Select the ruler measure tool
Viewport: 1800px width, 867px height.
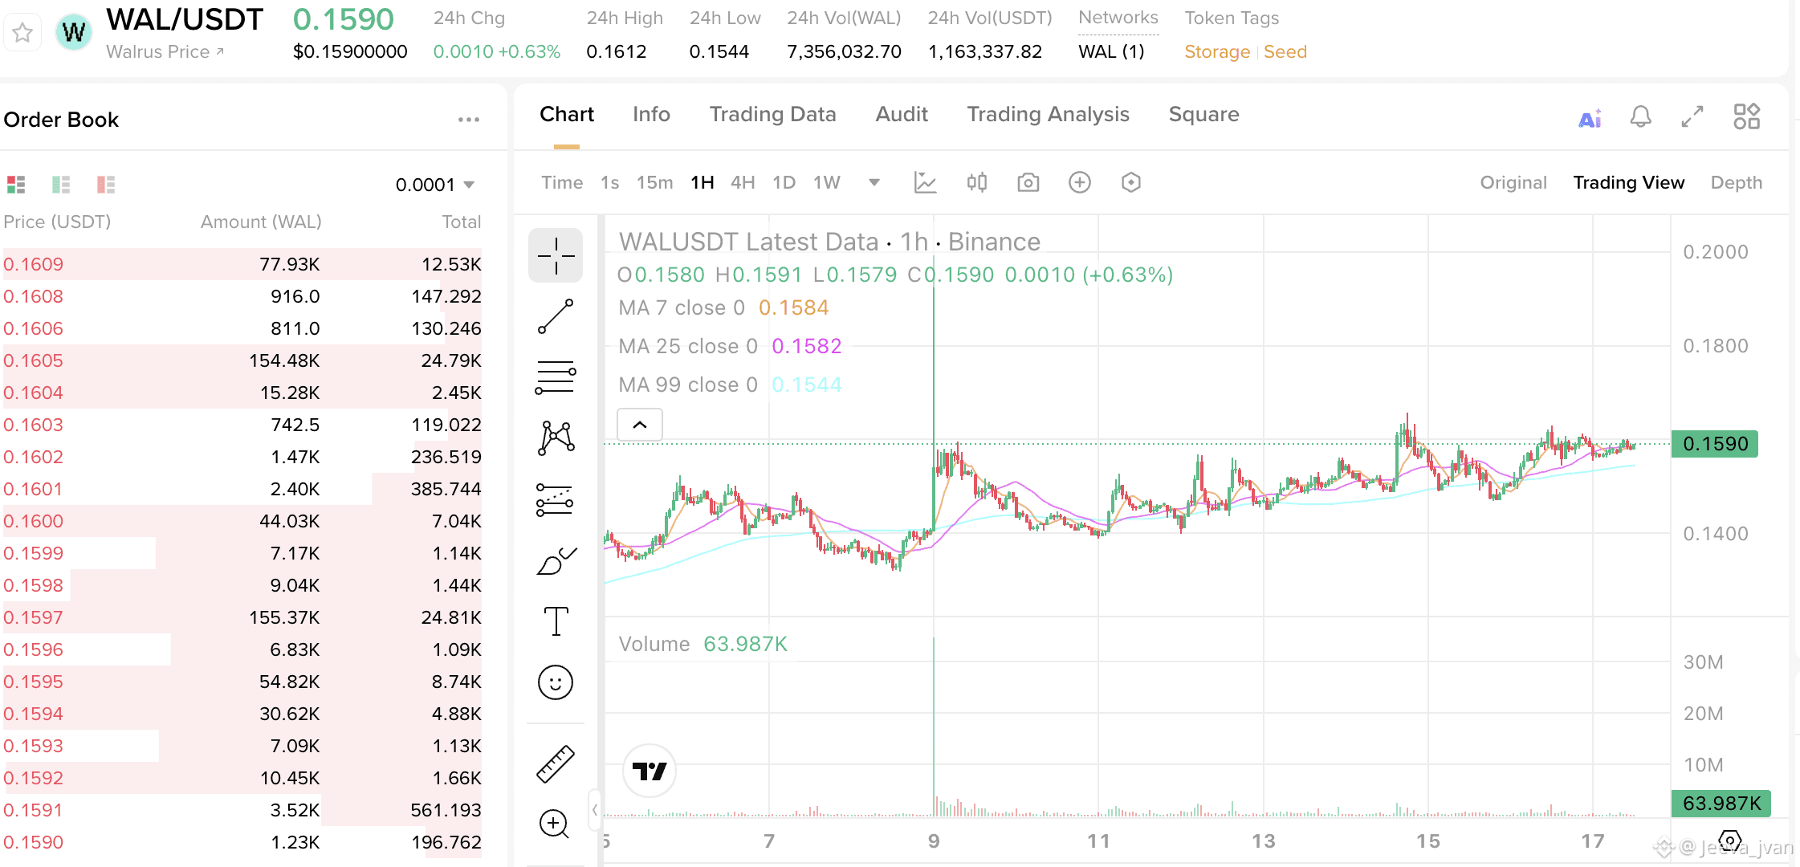[556, 763]
